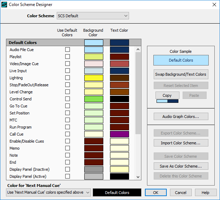Image resolution: width=220 pixels, height=200 pixels.
Task: Close the Color Scheme Designer window
Action: [214, 5]
